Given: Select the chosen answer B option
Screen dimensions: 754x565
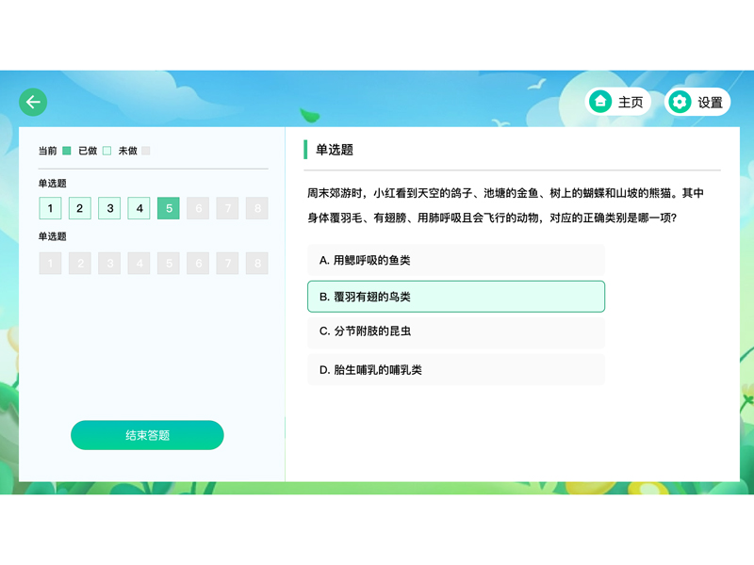Looking at the screenshot, I should [456, 296].
